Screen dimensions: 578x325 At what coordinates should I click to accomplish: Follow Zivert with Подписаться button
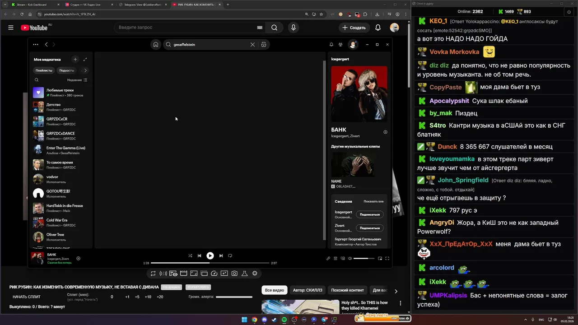370,228
